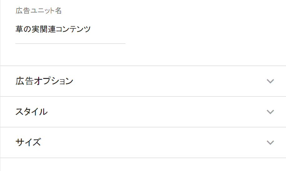Toggle the サイズ dropdown arrow
The image size is (286, 171).
click(x=270, y=142)
